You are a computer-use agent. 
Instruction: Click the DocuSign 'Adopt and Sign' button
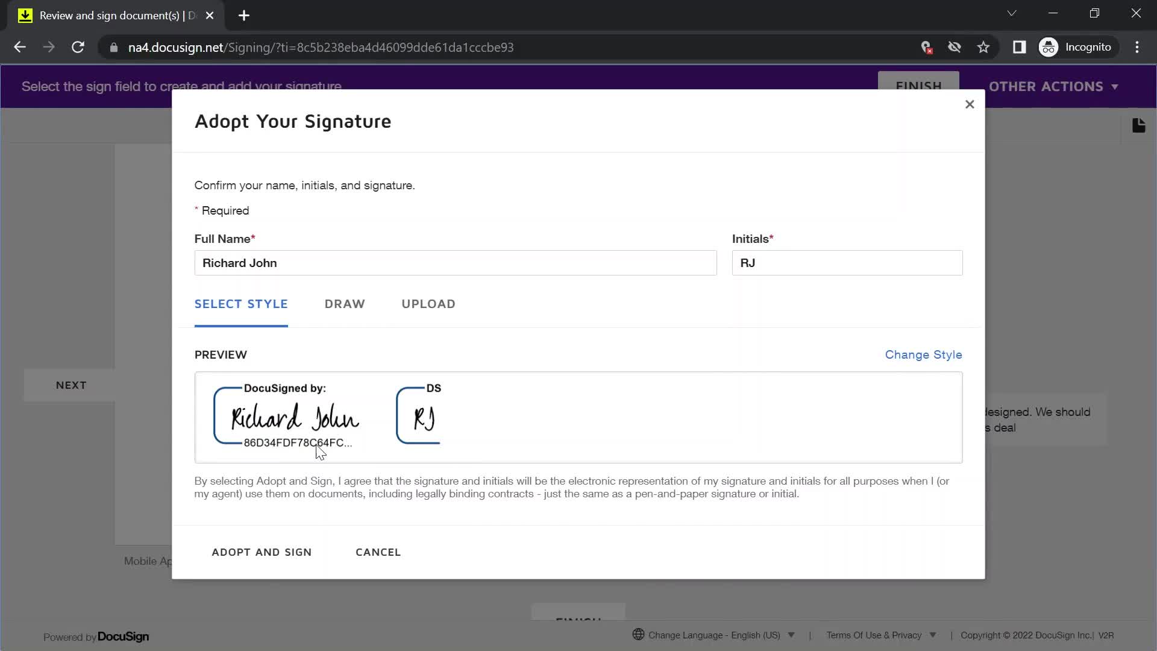(262, 552)
